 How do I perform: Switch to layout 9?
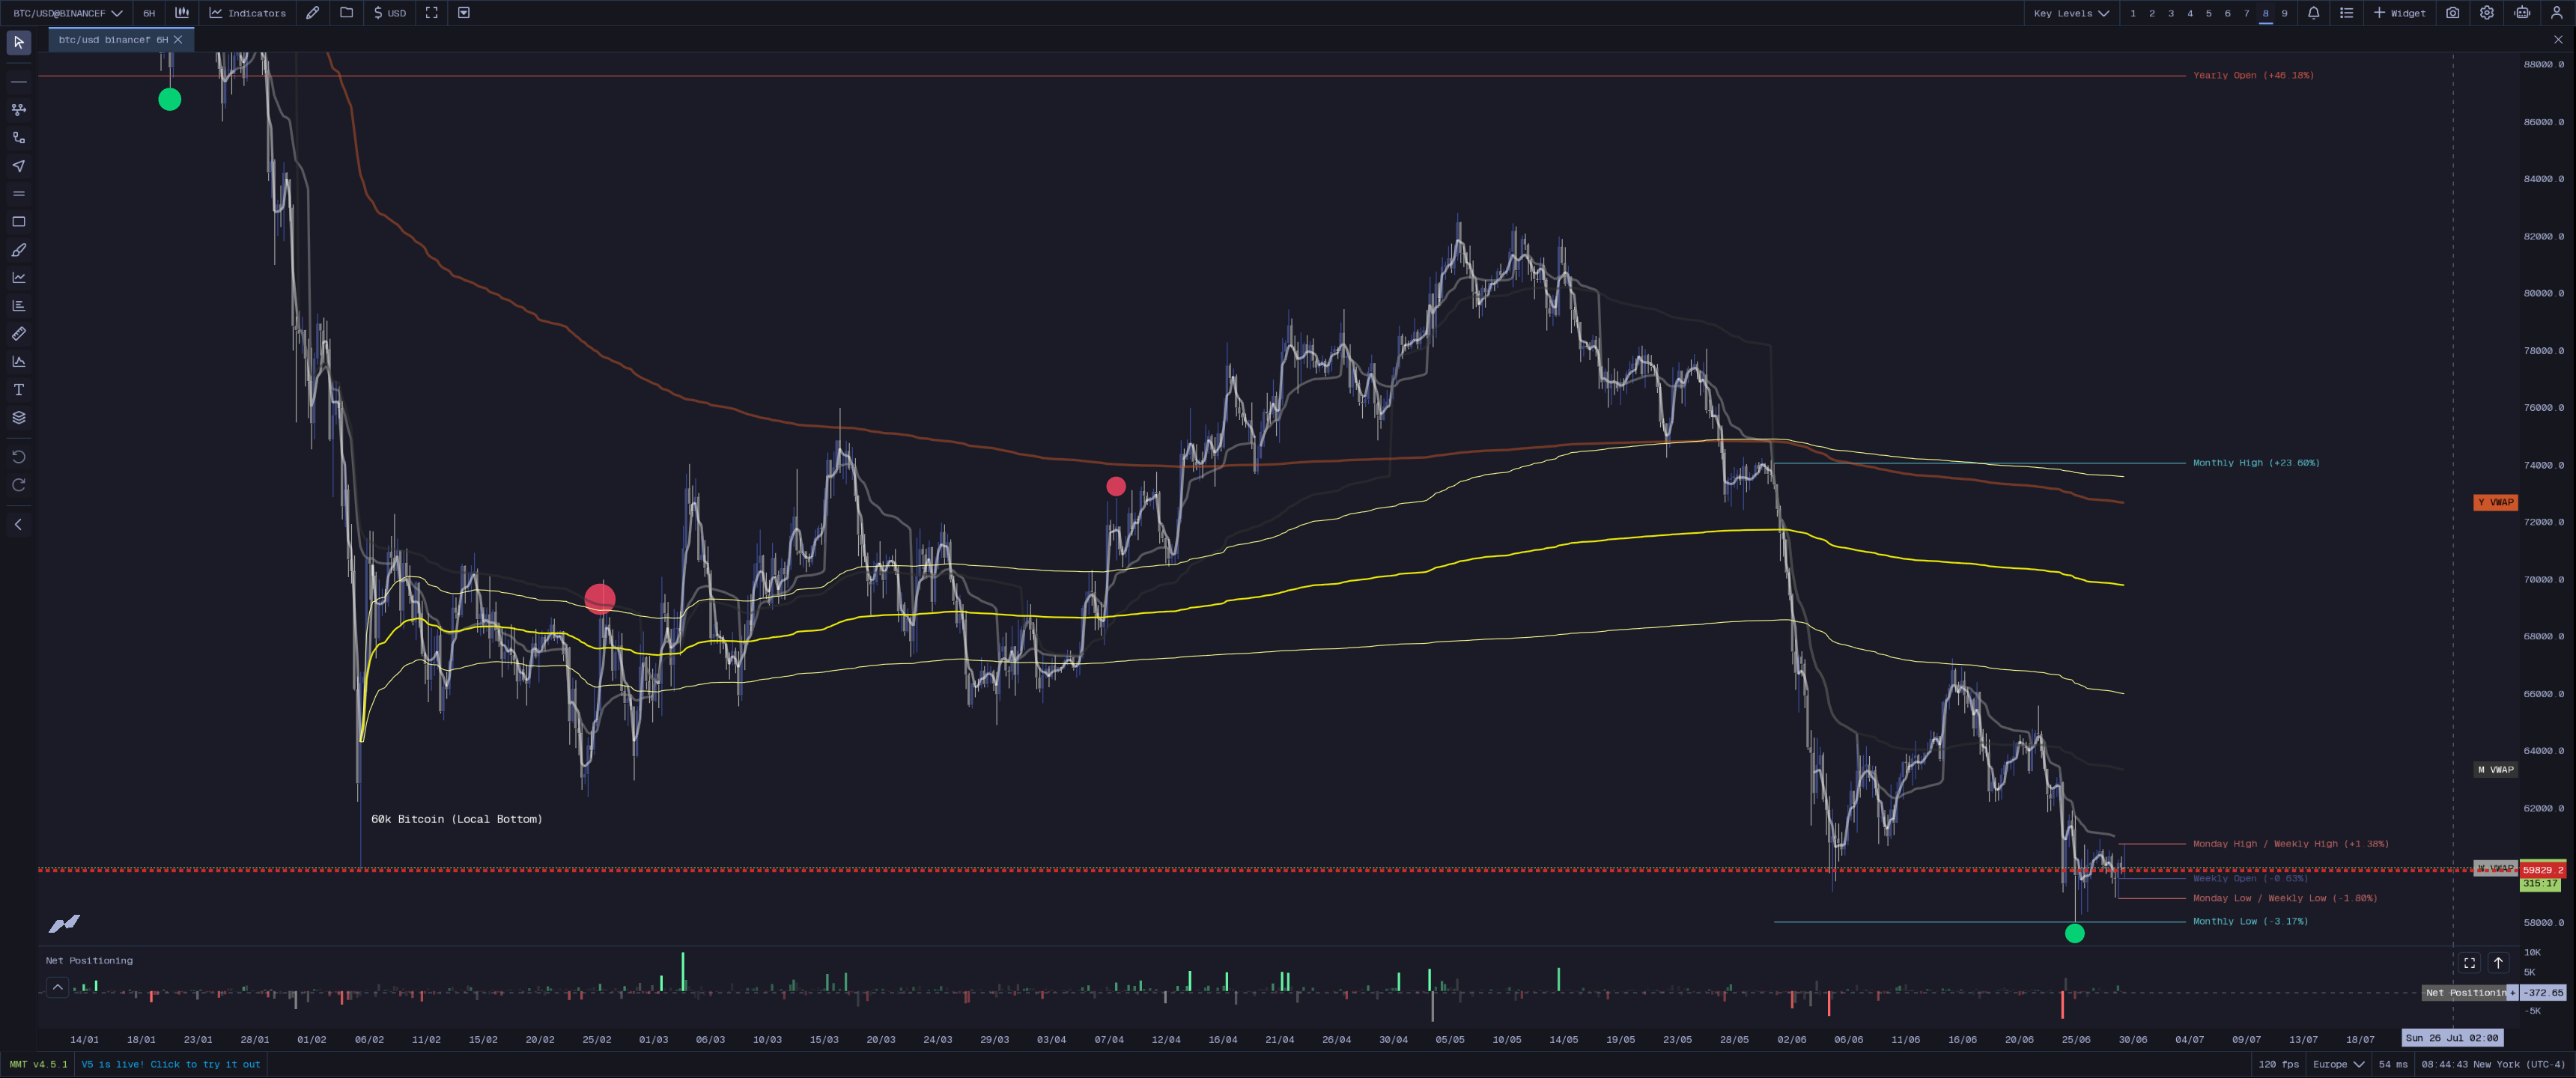2284,13
